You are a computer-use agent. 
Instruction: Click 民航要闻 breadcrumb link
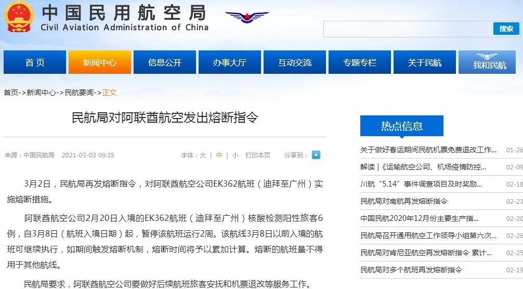[x=79, y=93]
